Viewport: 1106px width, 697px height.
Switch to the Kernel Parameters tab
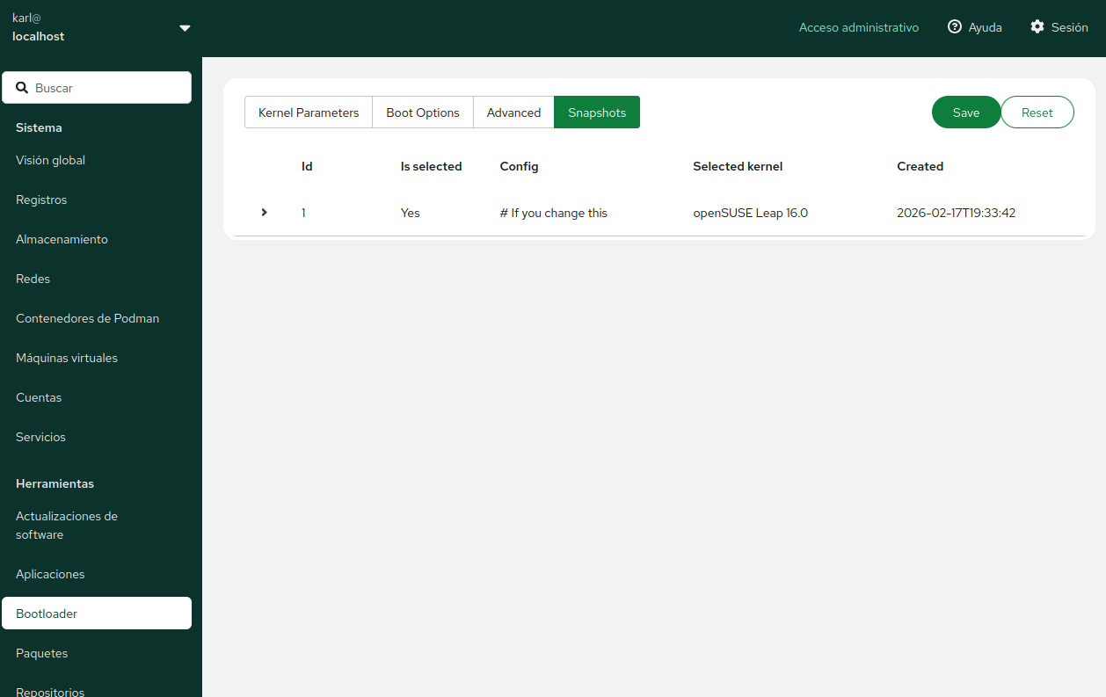[x=309, y=113]
